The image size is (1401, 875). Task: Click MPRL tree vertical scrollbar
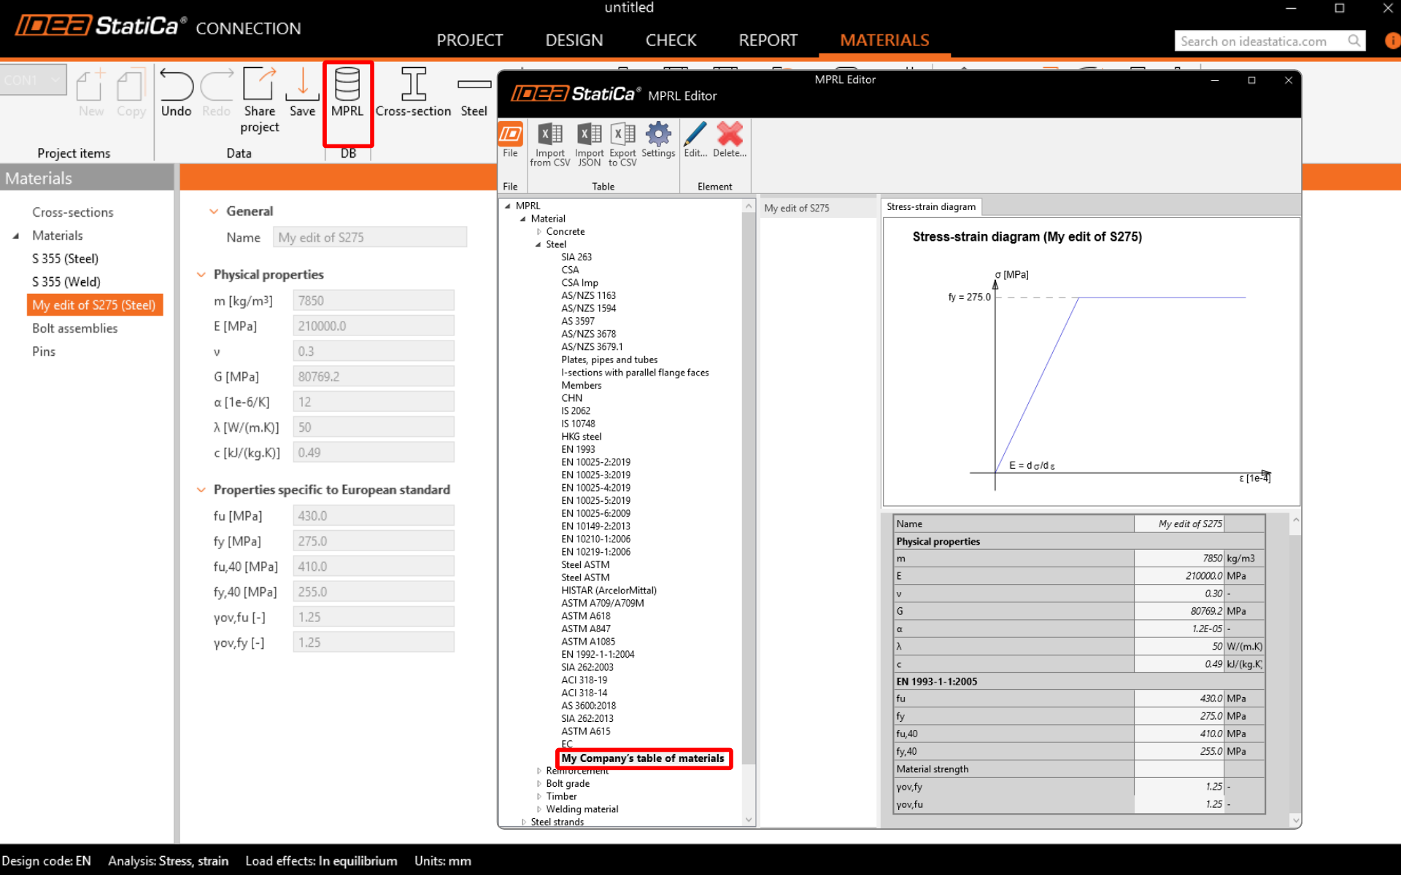coord(748,489)
